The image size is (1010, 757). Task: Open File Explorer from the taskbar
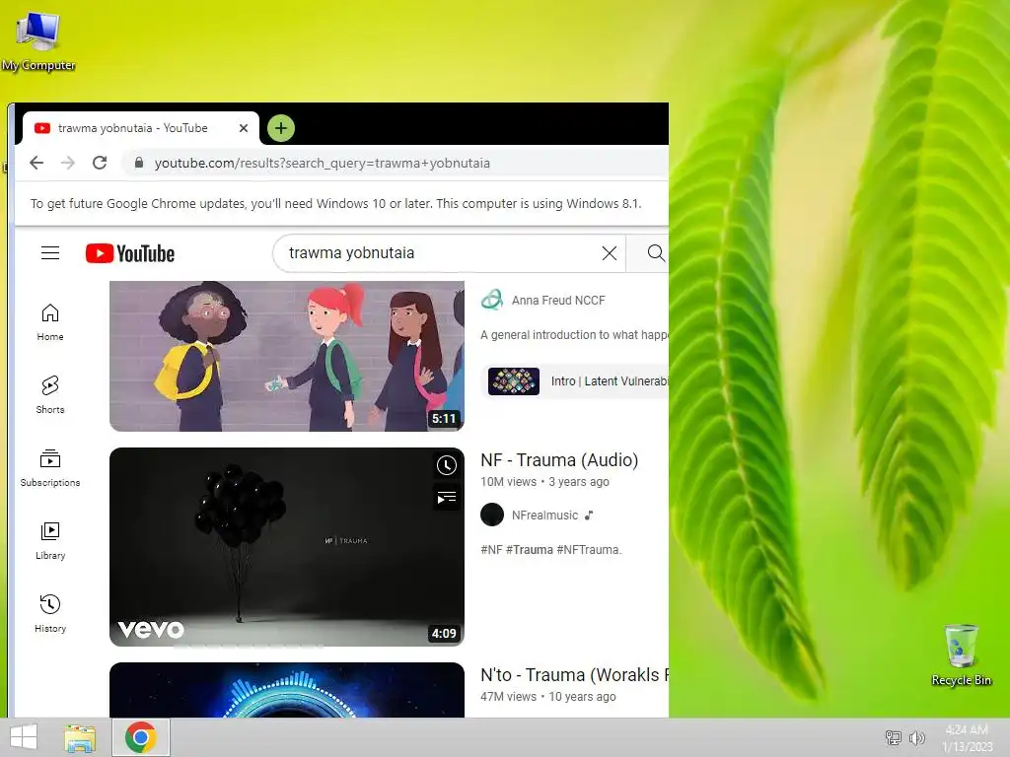(x=80, y=737)
